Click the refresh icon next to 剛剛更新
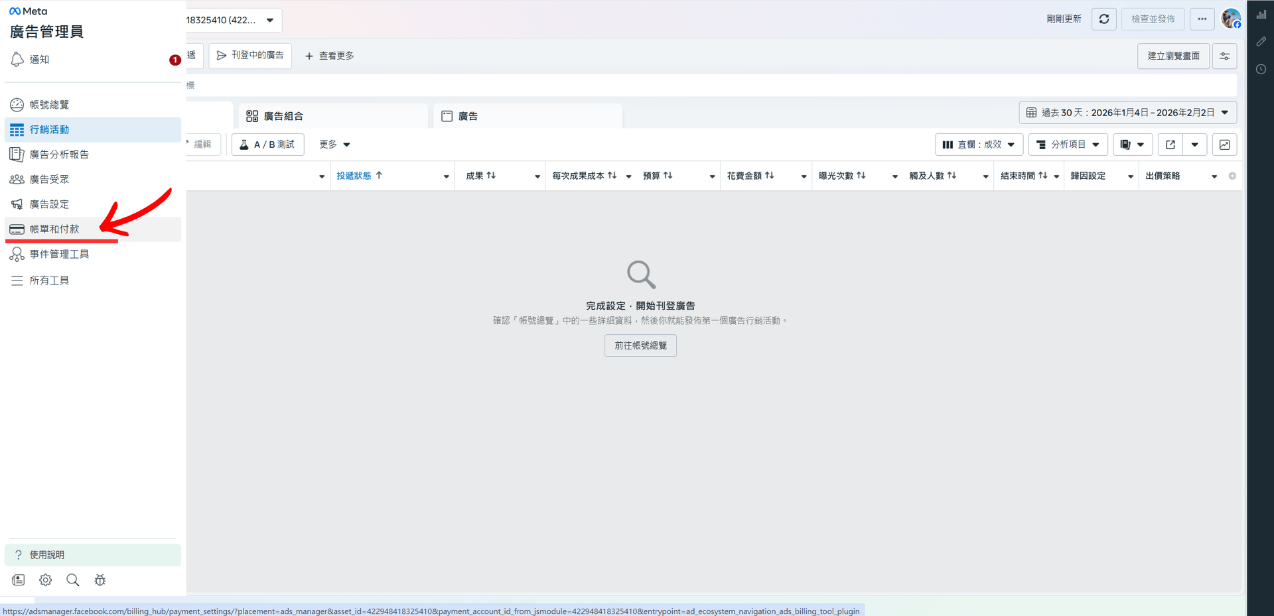 (x=1104, y=19)
